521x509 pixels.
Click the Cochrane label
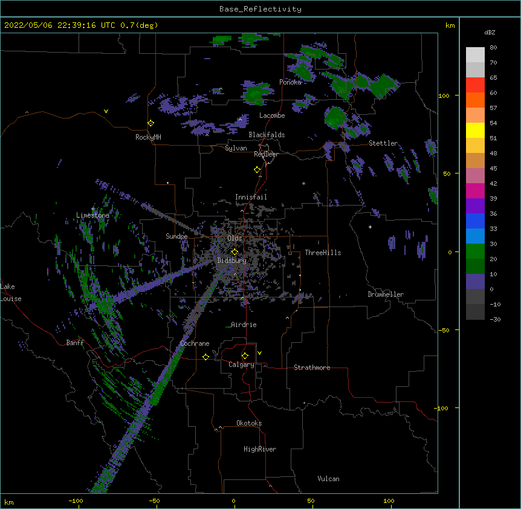(195, 343)
